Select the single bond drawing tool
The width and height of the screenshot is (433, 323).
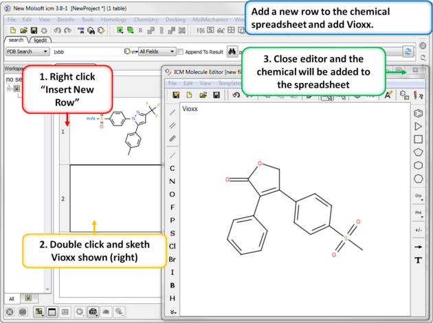(173, 112)
